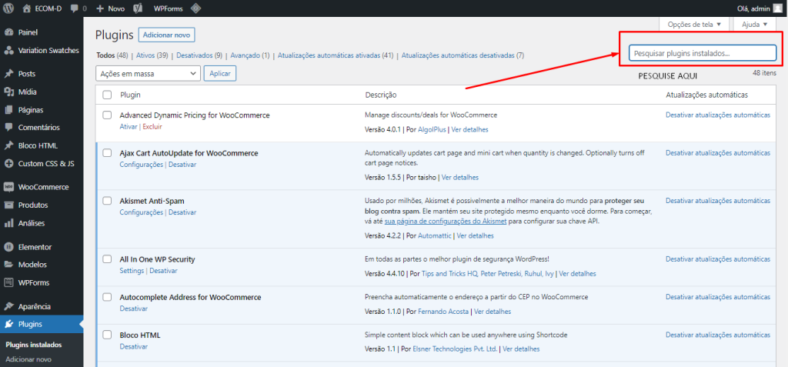The width and height of the screenshot is (788, 367).
Task: Click the Custom CSS & JS plus icon
Action: point(8,163)
